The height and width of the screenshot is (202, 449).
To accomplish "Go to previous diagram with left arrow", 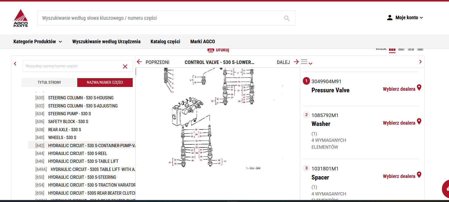I will (x=139, y=62).
